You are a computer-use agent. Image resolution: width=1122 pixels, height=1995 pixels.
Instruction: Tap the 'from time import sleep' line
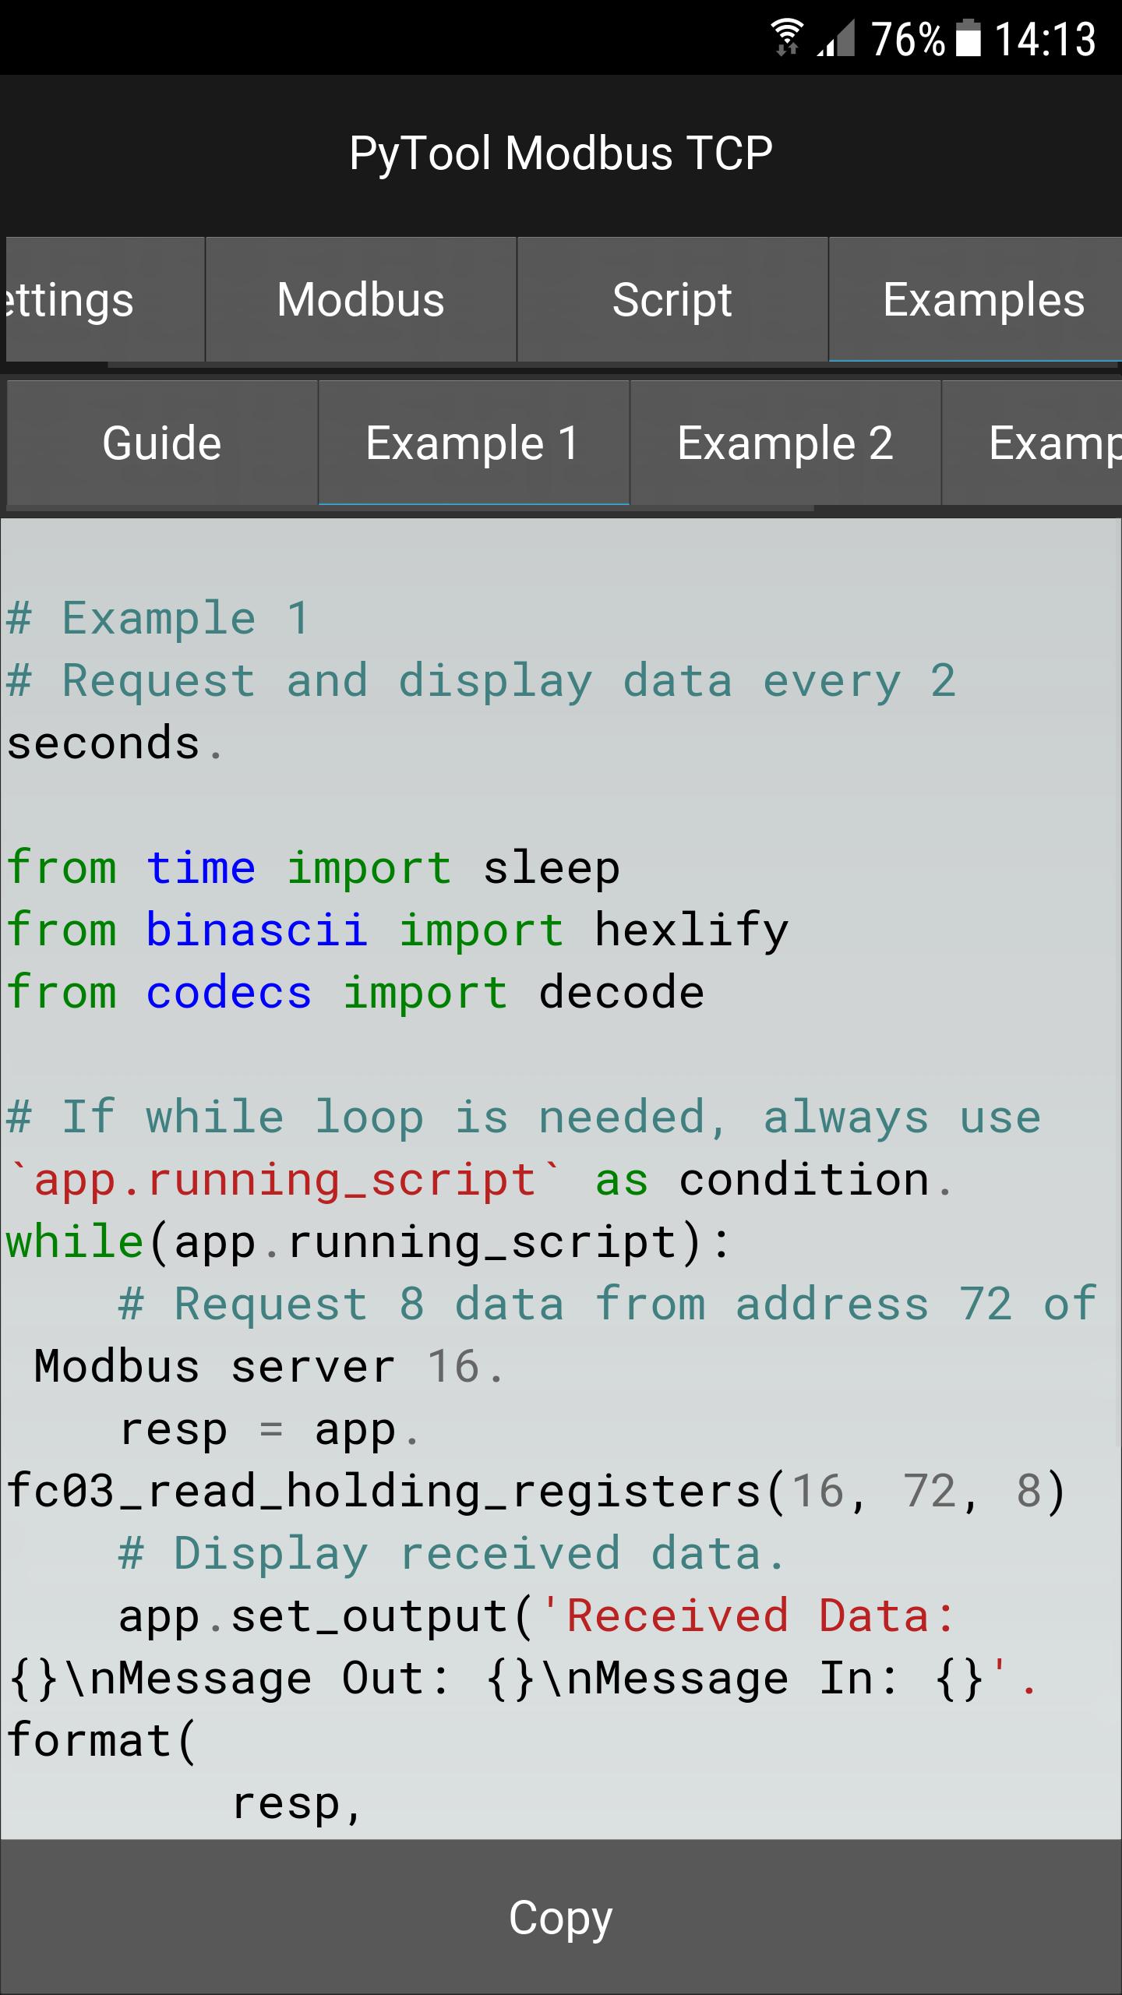[x=313, y=868]
